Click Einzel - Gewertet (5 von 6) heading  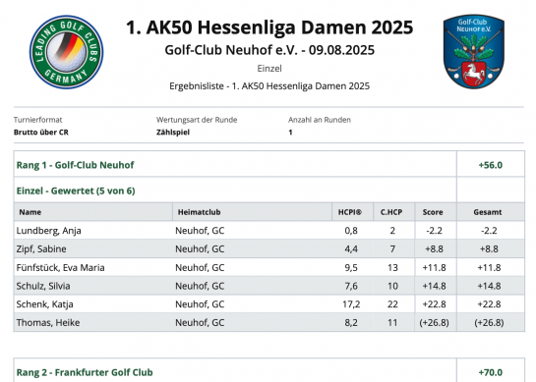click(76, 191)
